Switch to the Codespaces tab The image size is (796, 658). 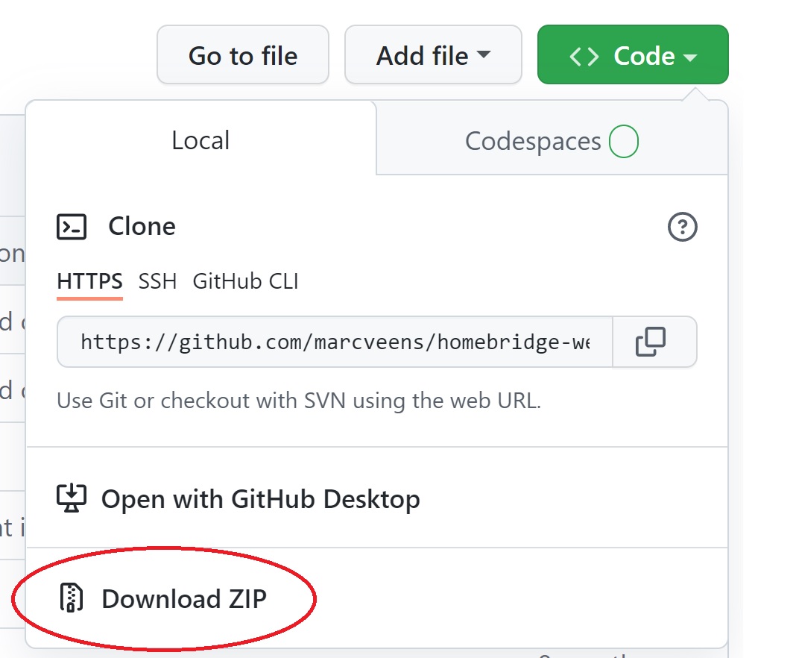coord(552,141)
